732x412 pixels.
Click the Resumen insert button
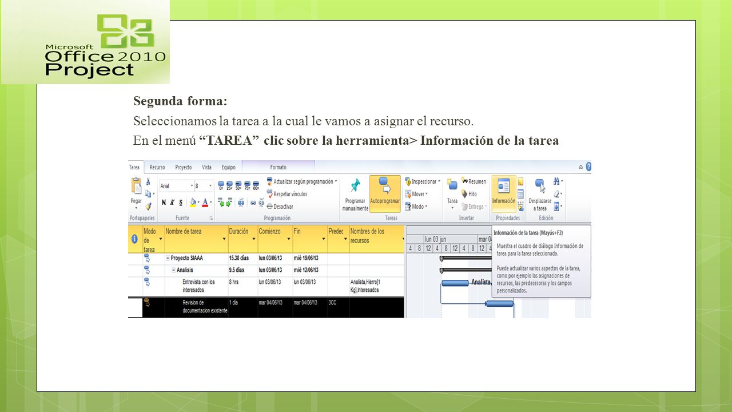point(474,181)
